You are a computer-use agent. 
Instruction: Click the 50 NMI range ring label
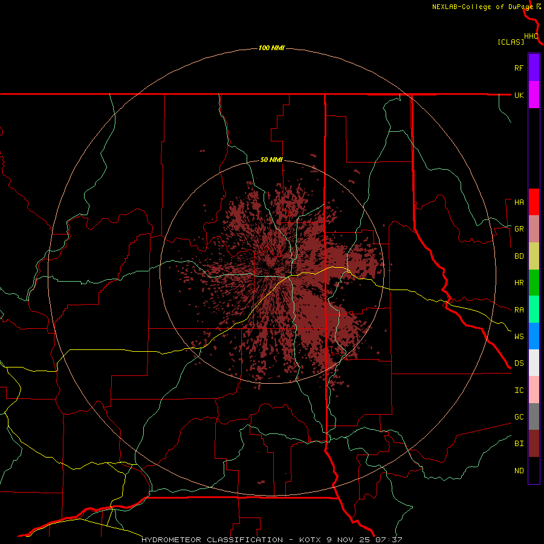point(271,160)
